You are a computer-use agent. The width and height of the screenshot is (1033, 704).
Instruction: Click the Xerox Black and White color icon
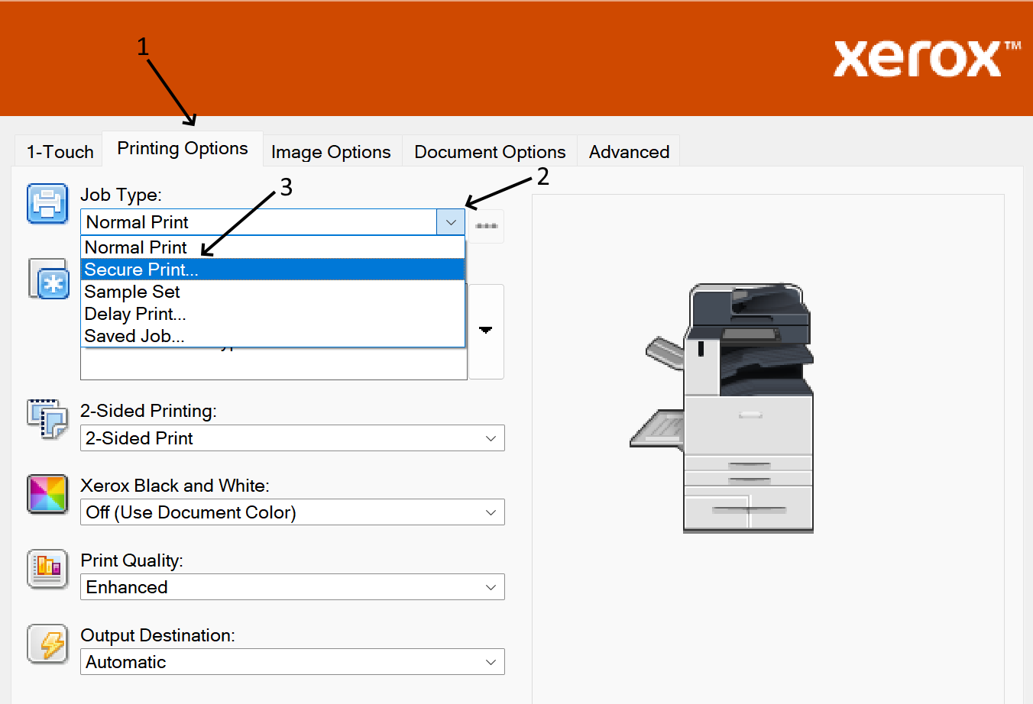pyautogui.click(x=47, y=493)
